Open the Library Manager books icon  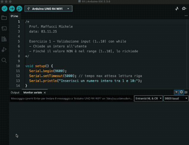pyautogui.click(x=4, y=39)
